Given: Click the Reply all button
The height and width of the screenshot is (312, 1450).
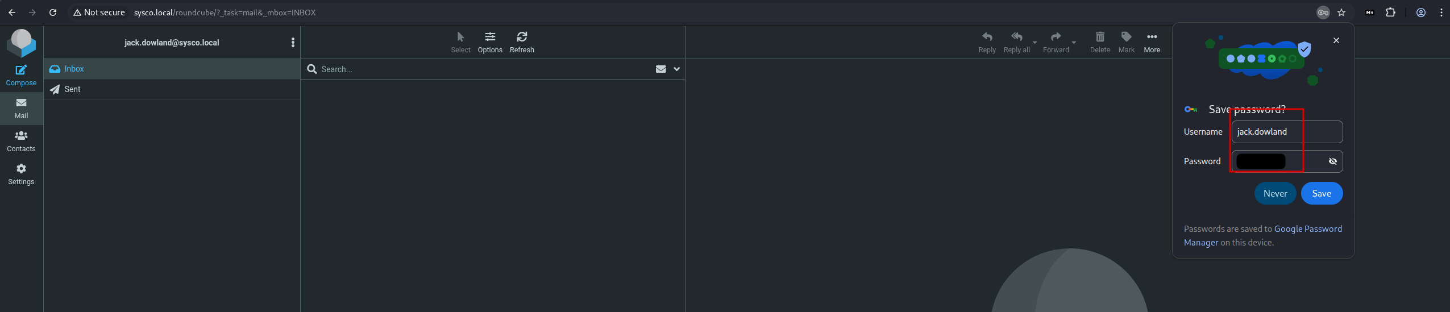Looking at the screenshot, I should coord(1016,43).
